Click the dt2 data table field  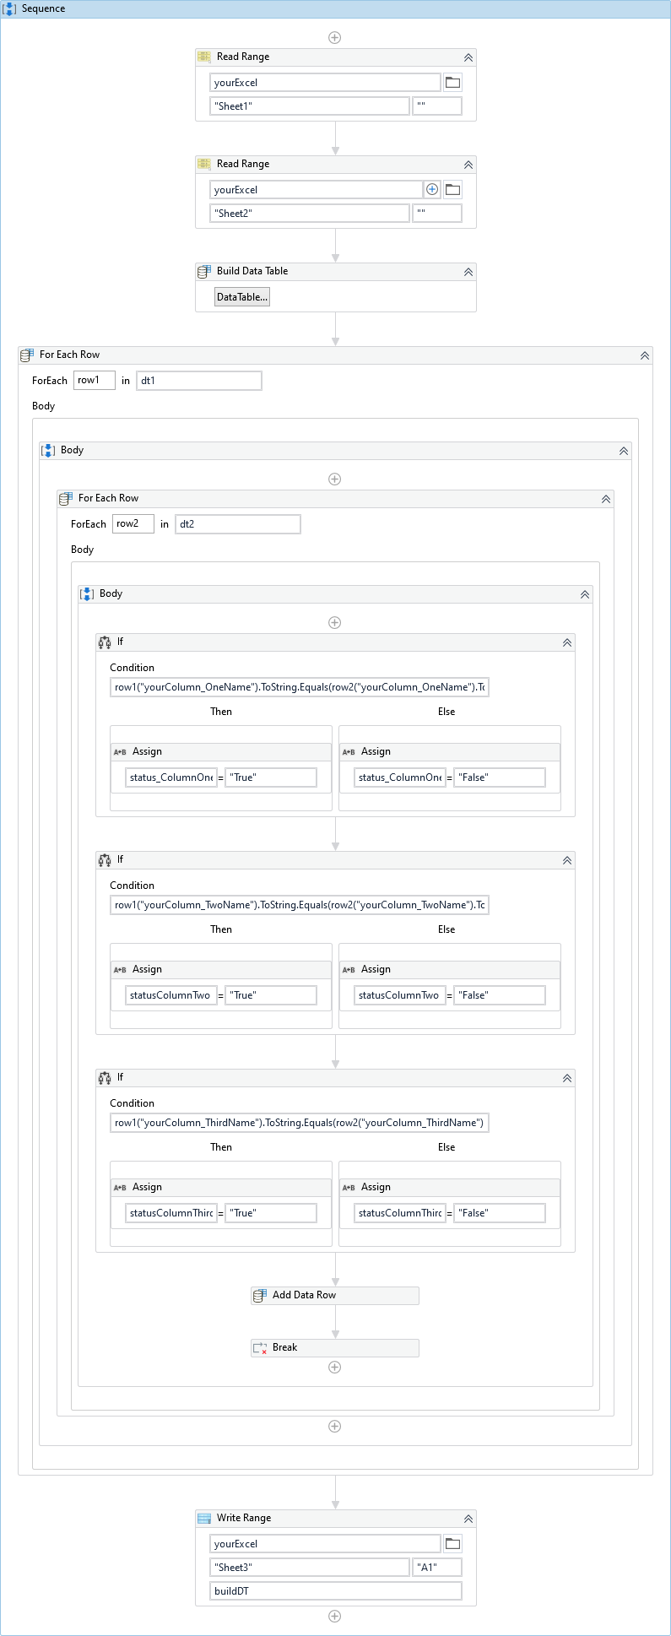point(238,524)
